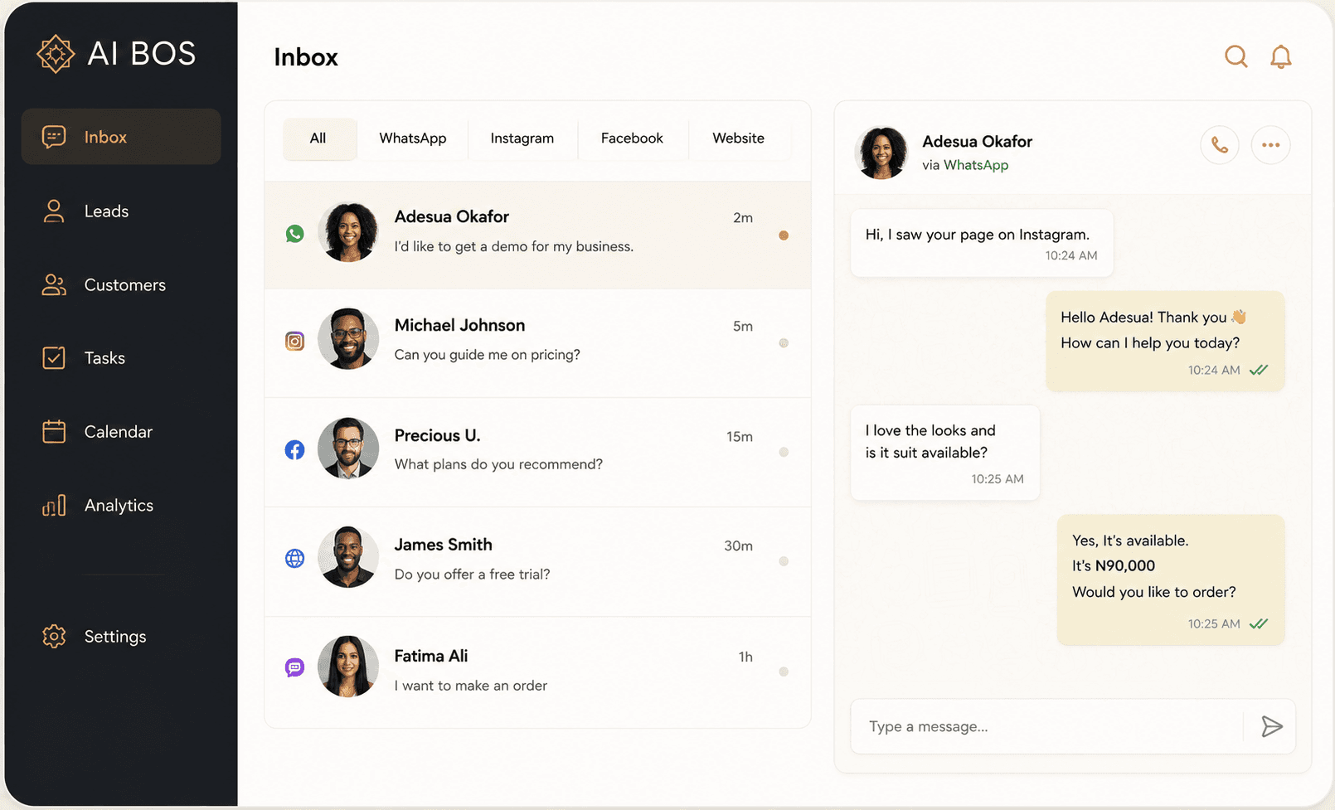The image size is (1335, 810).
Task: Click unread orange dot on Adesua's row
Action: pos(784,235)
